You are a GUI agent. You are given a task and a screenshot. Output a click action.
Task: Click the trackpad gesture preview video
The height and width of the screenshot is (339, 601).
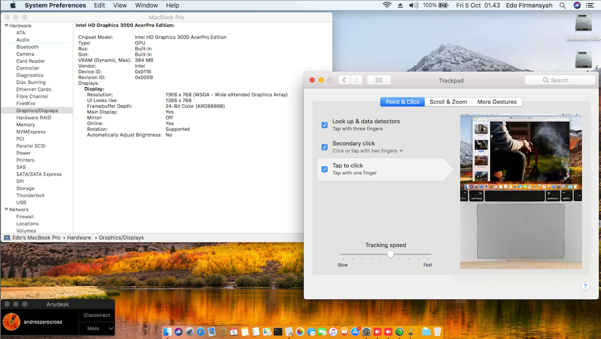click(521, 191)
